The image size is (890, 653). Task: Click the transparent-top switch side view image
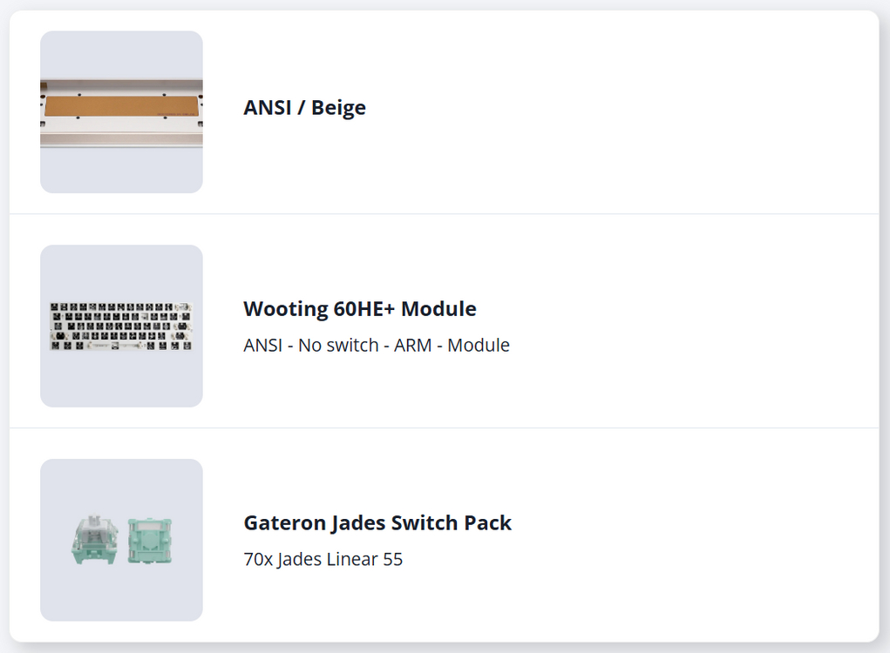tap(93, 540)
